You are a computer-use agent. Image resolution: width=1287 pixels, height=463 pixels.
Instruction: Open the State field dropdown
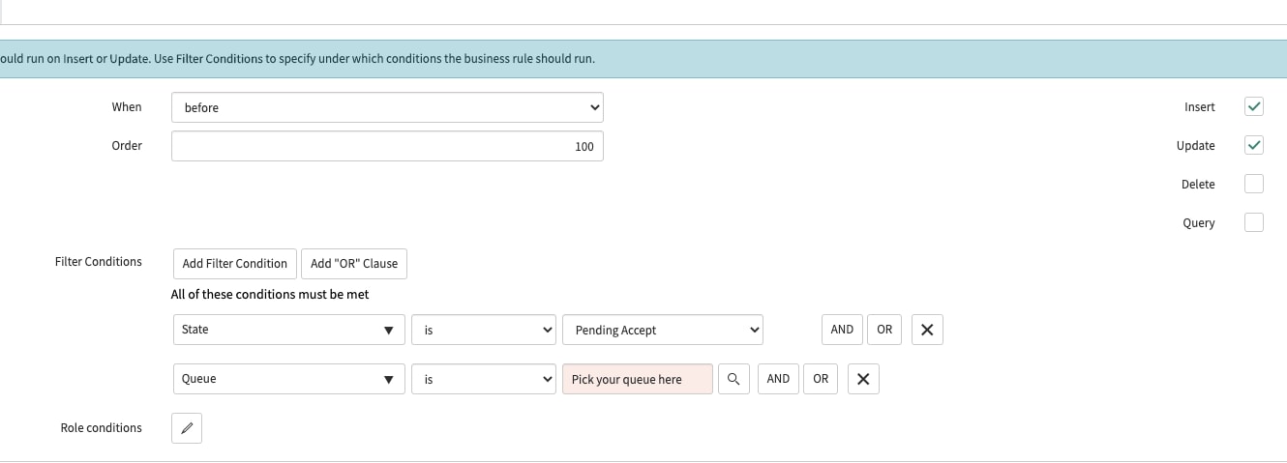[288, 330]
